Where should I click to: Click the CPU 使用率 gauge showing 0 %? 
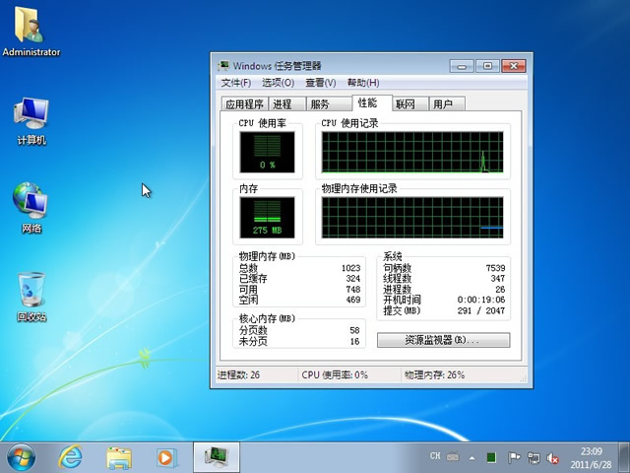pos(267,152)
